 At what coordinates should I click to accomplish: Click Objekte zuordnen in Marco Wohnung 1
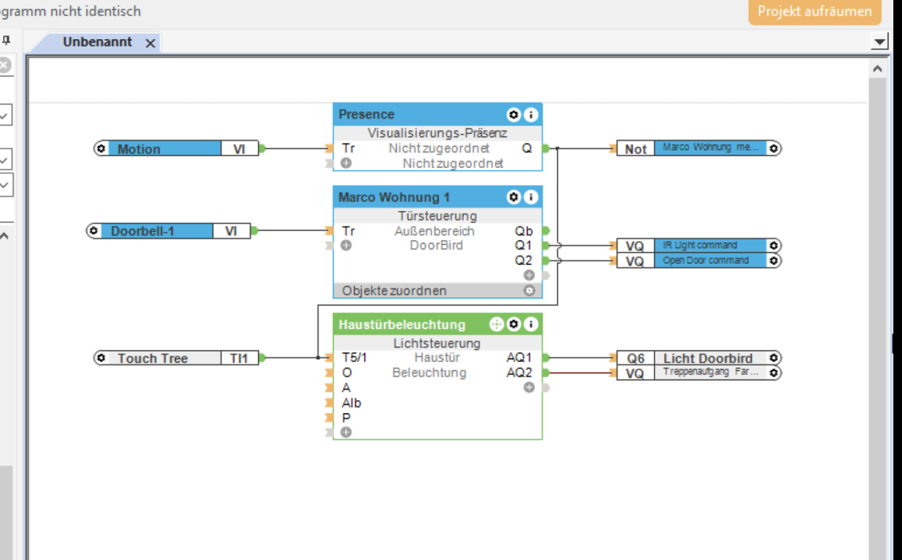(x=394, y=291)
